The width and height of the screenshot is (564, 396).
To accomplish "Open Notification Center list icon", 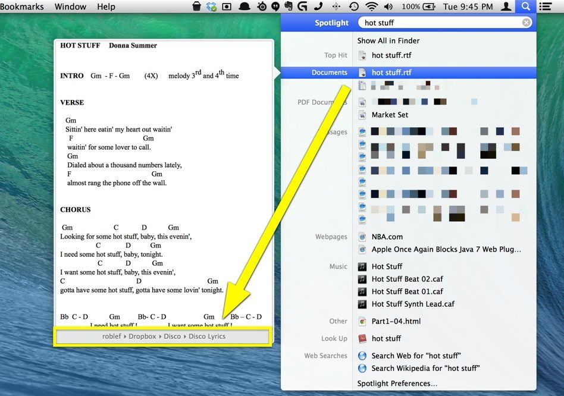I will tap(545, 7).
